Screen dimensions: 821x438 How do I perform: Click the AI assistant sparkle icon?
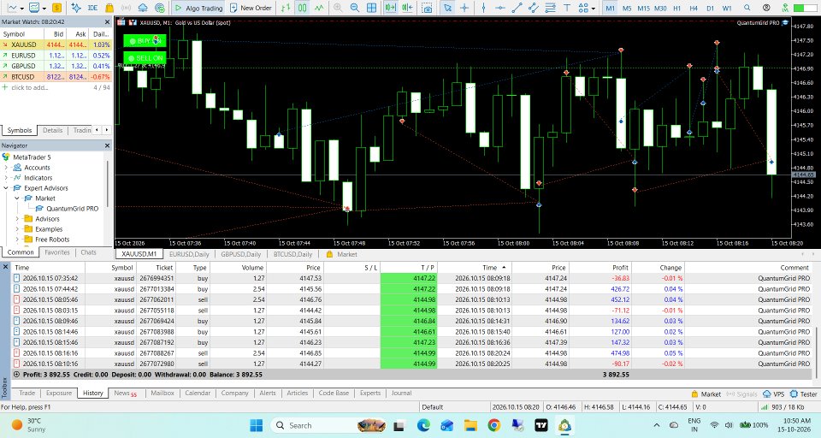[76, 8]
